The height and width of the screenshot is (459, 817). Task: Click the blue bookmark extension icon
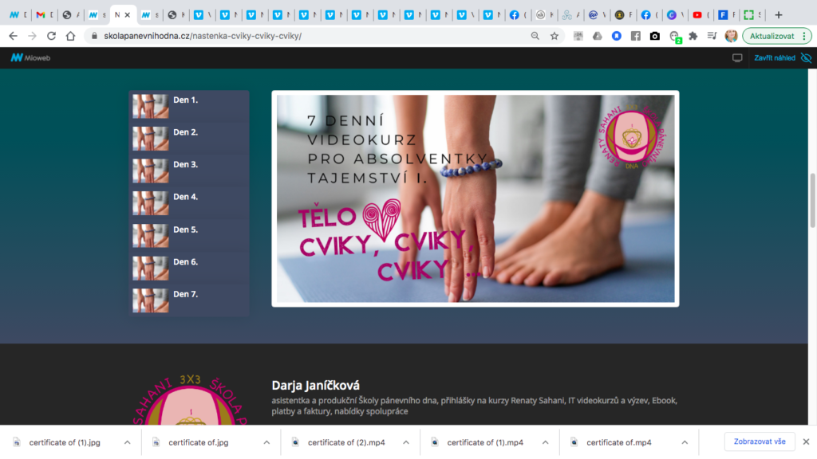tap(617, 36)
